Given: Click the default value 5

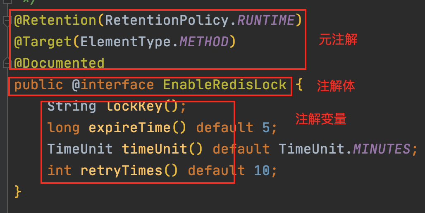Looking at the screenshot, I should [266, 128].
